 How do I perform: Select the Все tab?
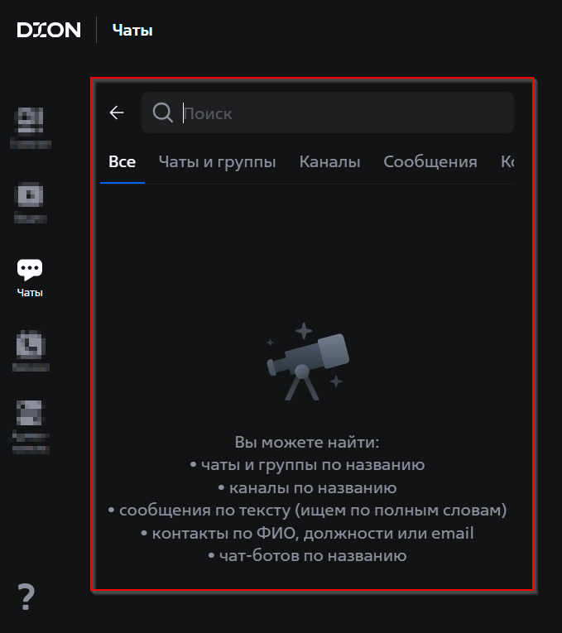(x=122, y=162)
